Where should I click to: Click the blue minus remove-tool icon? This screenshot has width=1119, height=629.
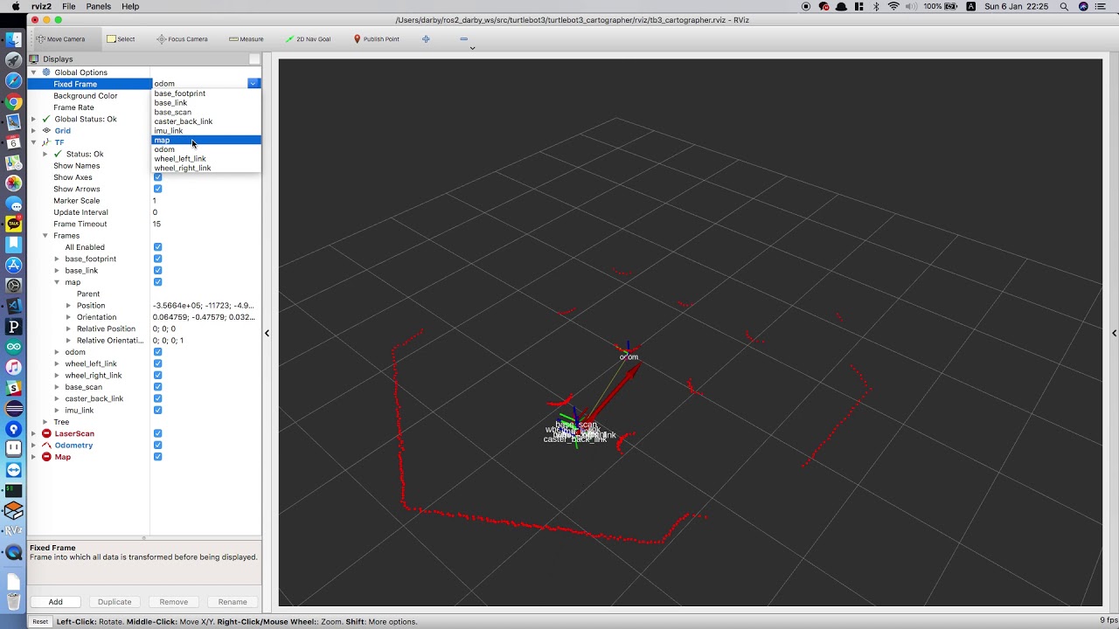pos(463,39)
